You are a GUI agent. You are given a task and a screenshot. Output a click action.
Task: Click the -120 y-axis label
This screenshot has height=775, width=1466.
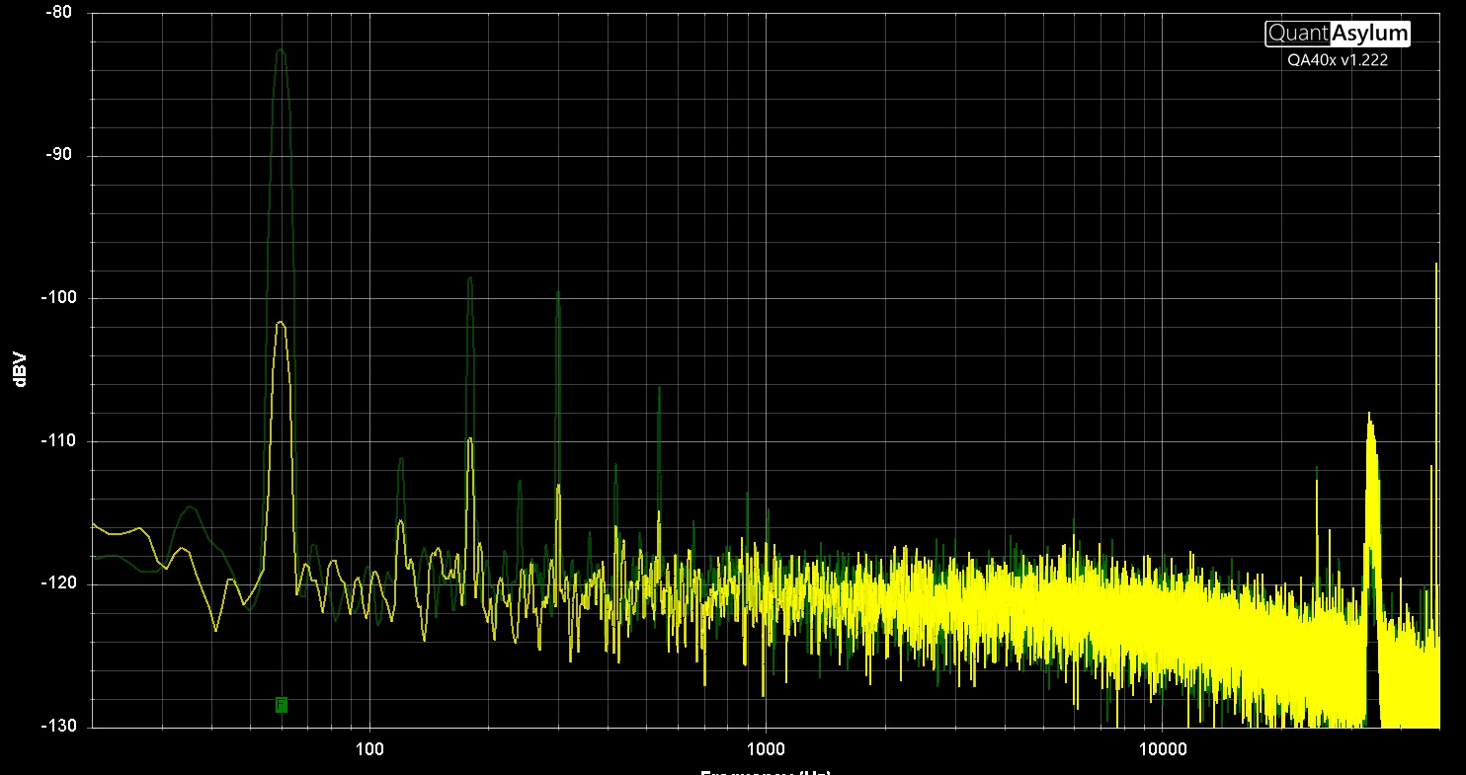click(x=55, y=584)
